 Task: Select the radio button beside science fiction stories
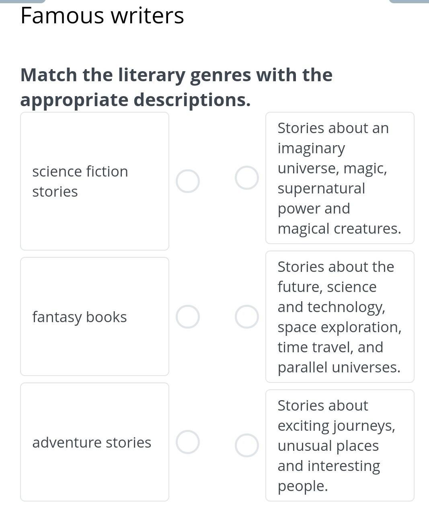click(188, 181)
